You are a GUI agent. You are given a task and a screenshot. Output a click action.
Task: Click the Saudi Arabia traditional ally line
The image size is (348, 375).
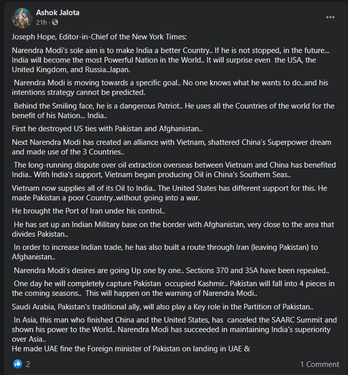click(163, 307)
